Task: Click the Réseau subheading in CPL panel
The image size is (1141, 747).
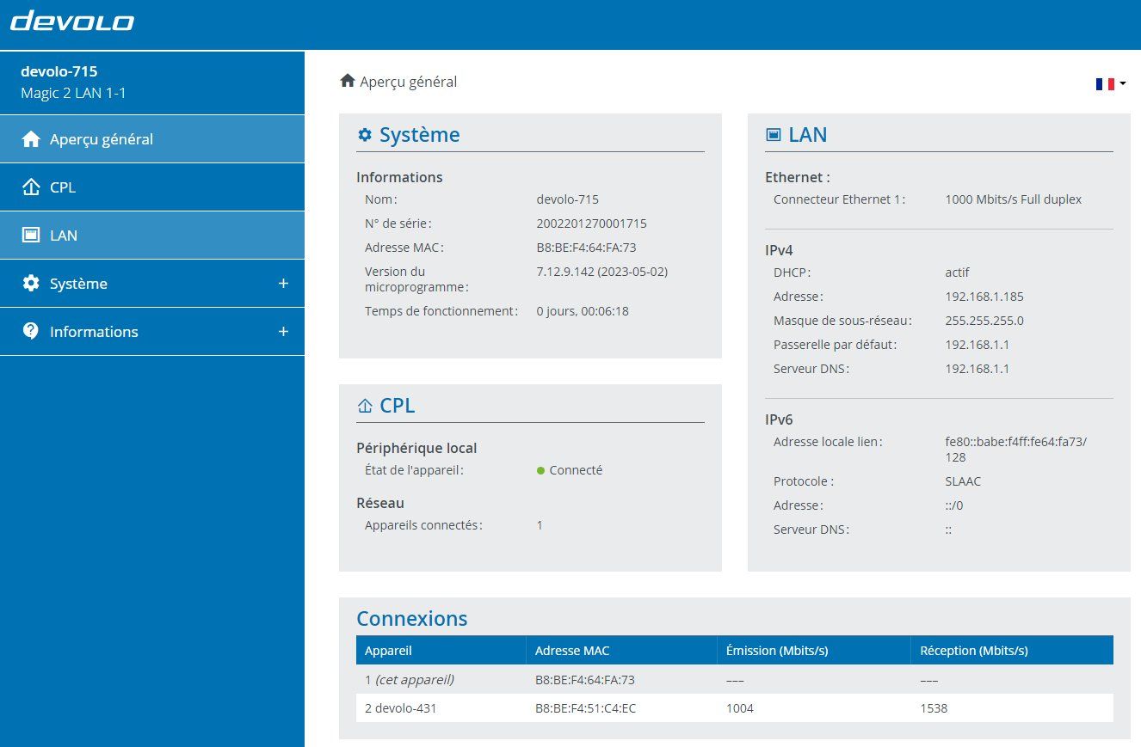Action: click(380, 503)
